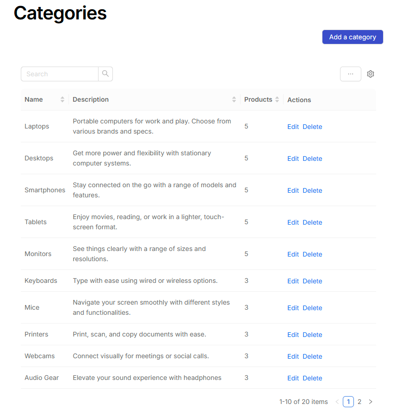The image size is (396, 416).
Task: Edit the Monitors category
Action: (293, 254)
